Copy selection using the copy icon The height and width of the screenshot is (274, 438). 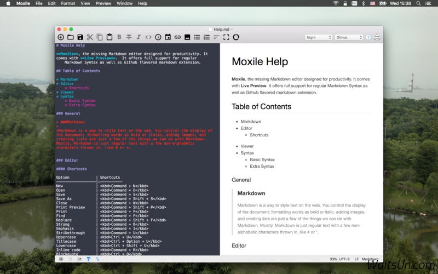[100, 37]
